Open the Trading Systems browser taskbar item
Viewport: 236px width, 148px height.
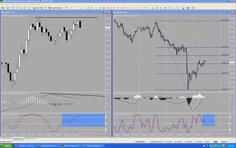tap(94, 146)
